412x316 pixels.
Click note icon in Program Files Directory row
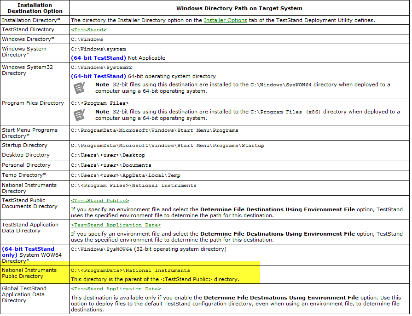coord(79,115)
